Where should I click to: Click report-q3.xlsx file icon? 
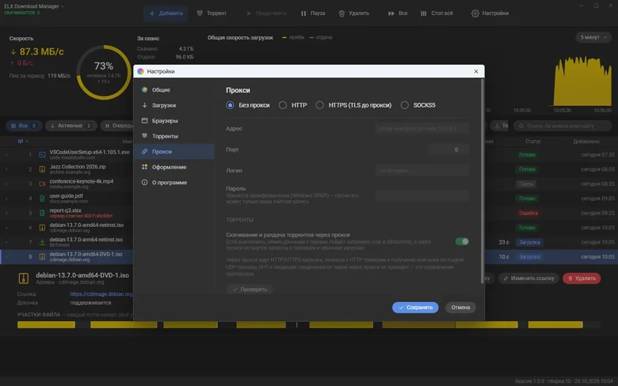pyautogui.click(x=42, y=213)
